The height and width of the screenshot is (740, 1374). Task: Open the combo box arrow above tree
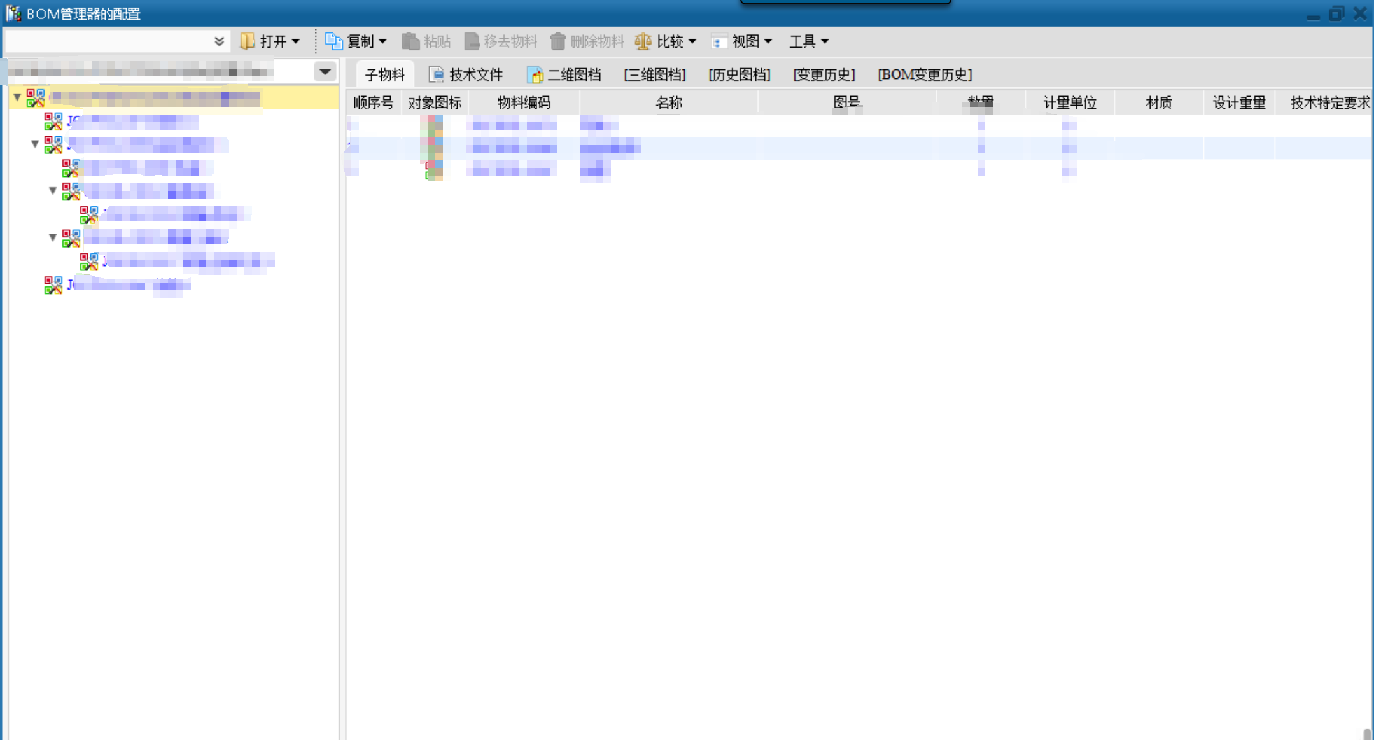click(x=325, y=71)
